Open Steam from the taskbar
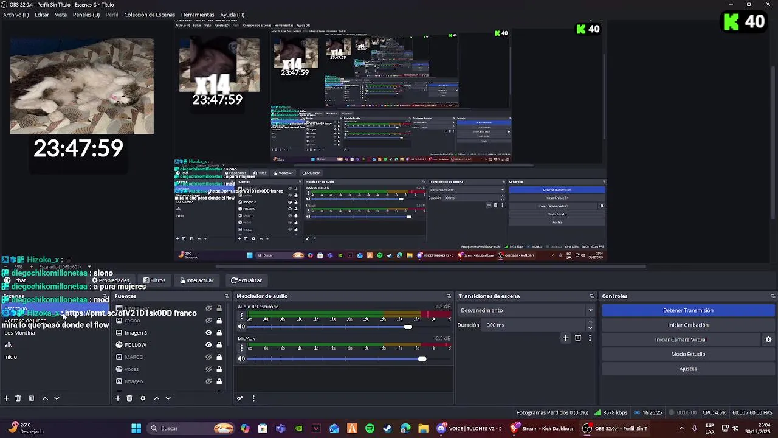The image size is (778, 438). 387,428
